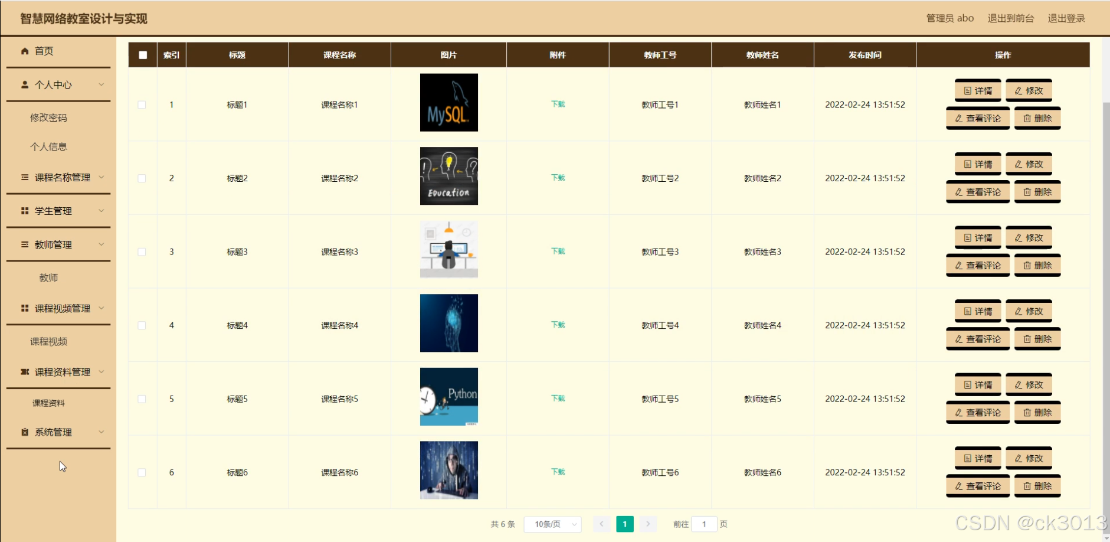Open the 10条/页 page size dropdown
This screenshot has width=1110, height=542.
pyautogui.click(x=552, y=524)
